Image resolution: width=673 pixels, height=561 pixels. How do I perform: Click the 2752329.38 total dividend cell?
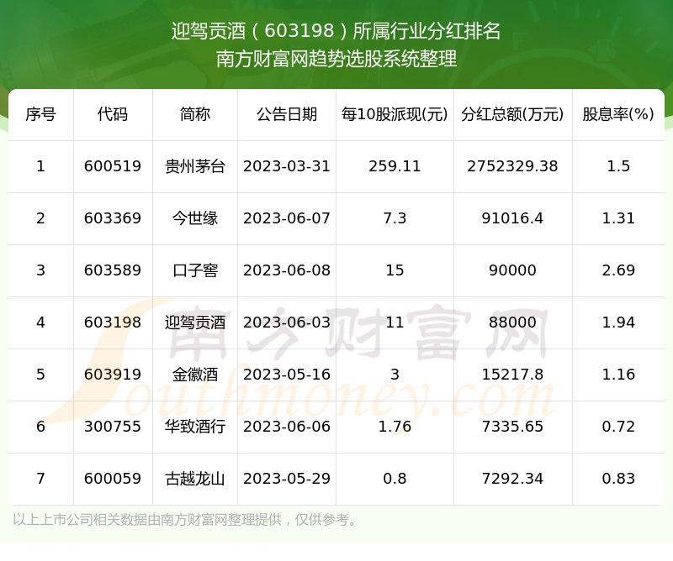point(512,166)
